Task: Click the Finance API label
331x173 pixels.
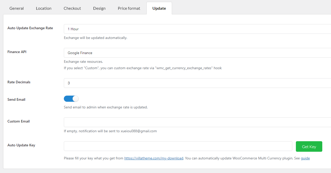Action: pos(17,52)
